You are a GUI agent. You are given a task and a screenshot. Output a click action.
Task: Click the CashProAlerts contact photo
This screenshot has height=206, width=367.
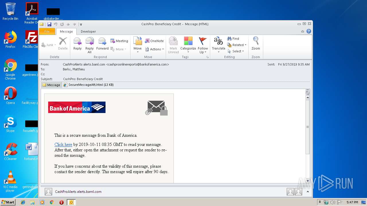coord(48,192)
